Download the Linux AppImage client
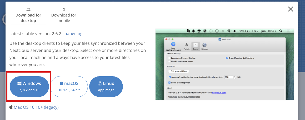305x120 pixels. [x=106, y=86]
